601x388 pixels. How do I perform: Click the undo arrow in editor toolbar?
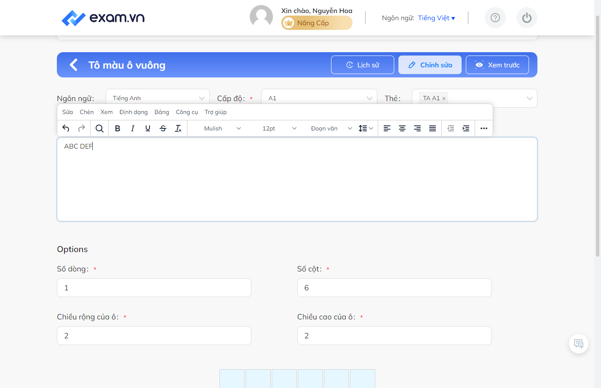pos(66,128)
